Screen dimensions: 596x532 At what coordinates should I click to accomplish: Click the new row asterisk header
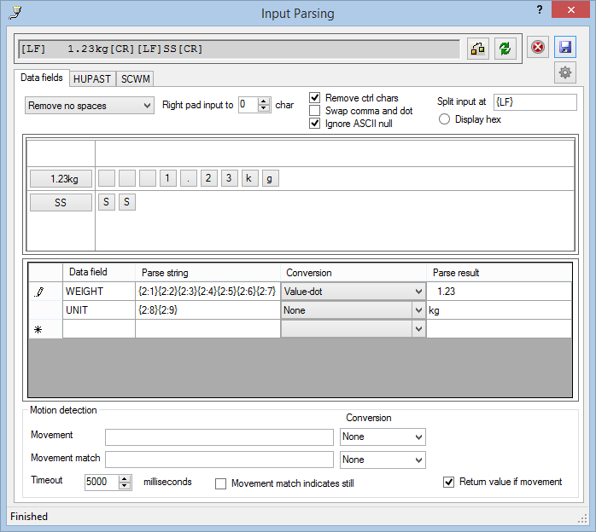click(45, 329)
